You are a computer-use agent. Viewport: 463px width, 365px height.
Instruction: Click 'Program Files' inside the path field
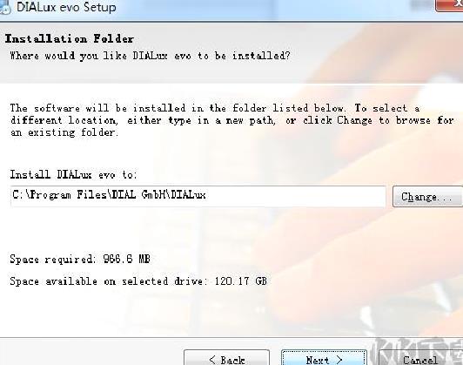67,195
